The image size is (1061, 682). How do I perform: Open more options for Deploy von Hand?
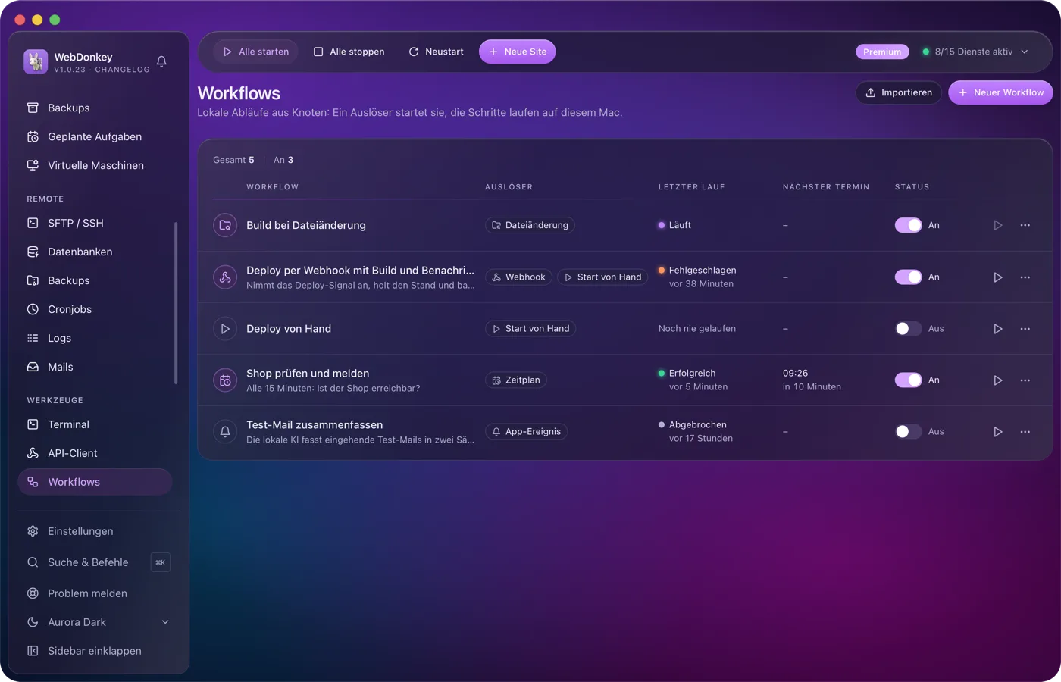(x=1025, y=329)
